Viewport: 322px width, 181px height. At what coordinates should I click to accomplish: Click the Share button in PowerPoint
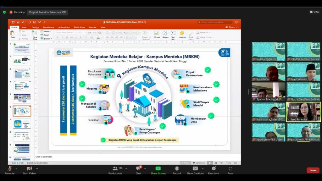tap(230, 27)
